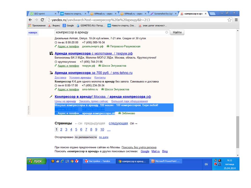Open the GISMETEO.RU bookmark
The width and height of the screenshot is (251, 188).
(x=91, y=26)
